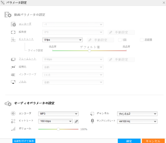Viewport: 166px width, 143px height.
Task: Click the volume slider handle
Action: coord(58,129)
